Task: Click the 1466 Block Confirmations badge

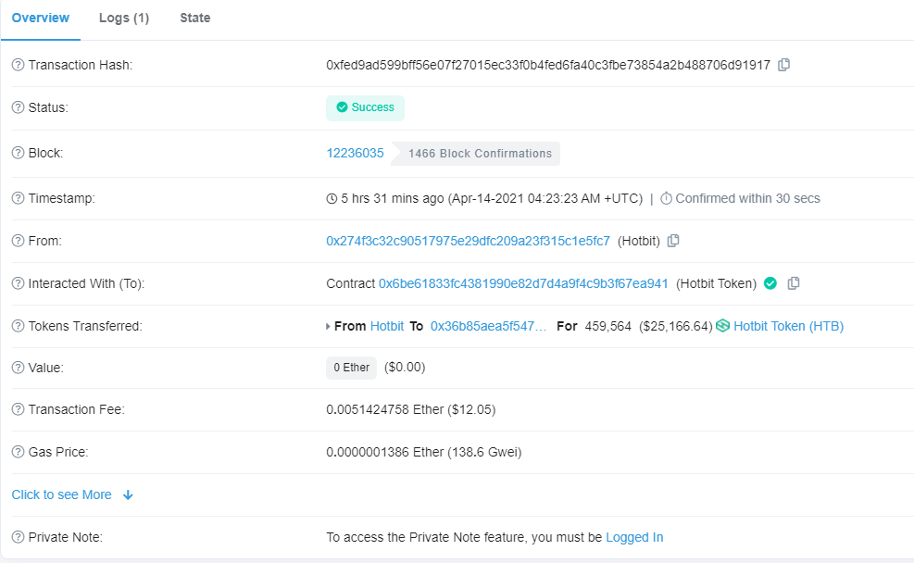Action: tap(480, 154)
